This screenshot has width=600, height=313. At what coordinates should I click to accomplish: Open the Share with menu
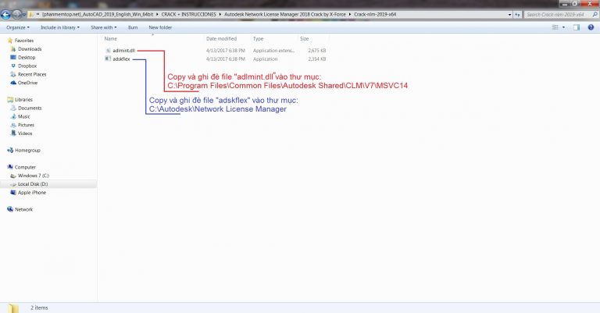pyautogui.click(x=104, y=27)
